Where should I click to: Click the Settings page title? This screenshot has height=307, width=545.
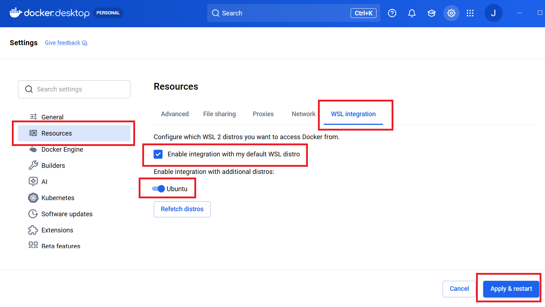(24, 43)
